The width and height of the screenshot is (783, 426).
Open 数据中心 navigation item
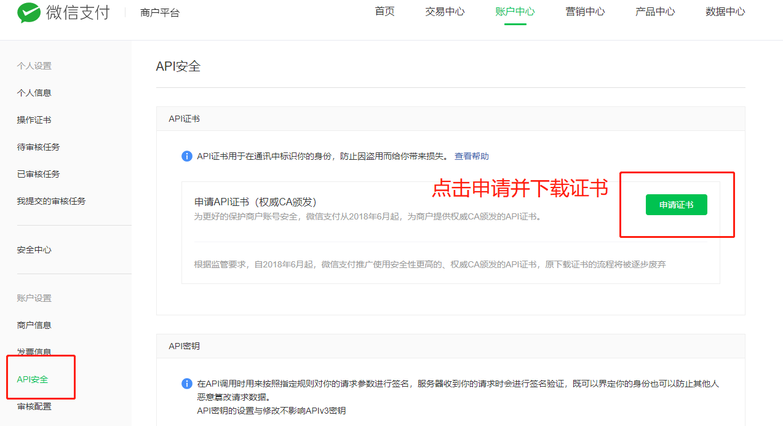point(725,12)
